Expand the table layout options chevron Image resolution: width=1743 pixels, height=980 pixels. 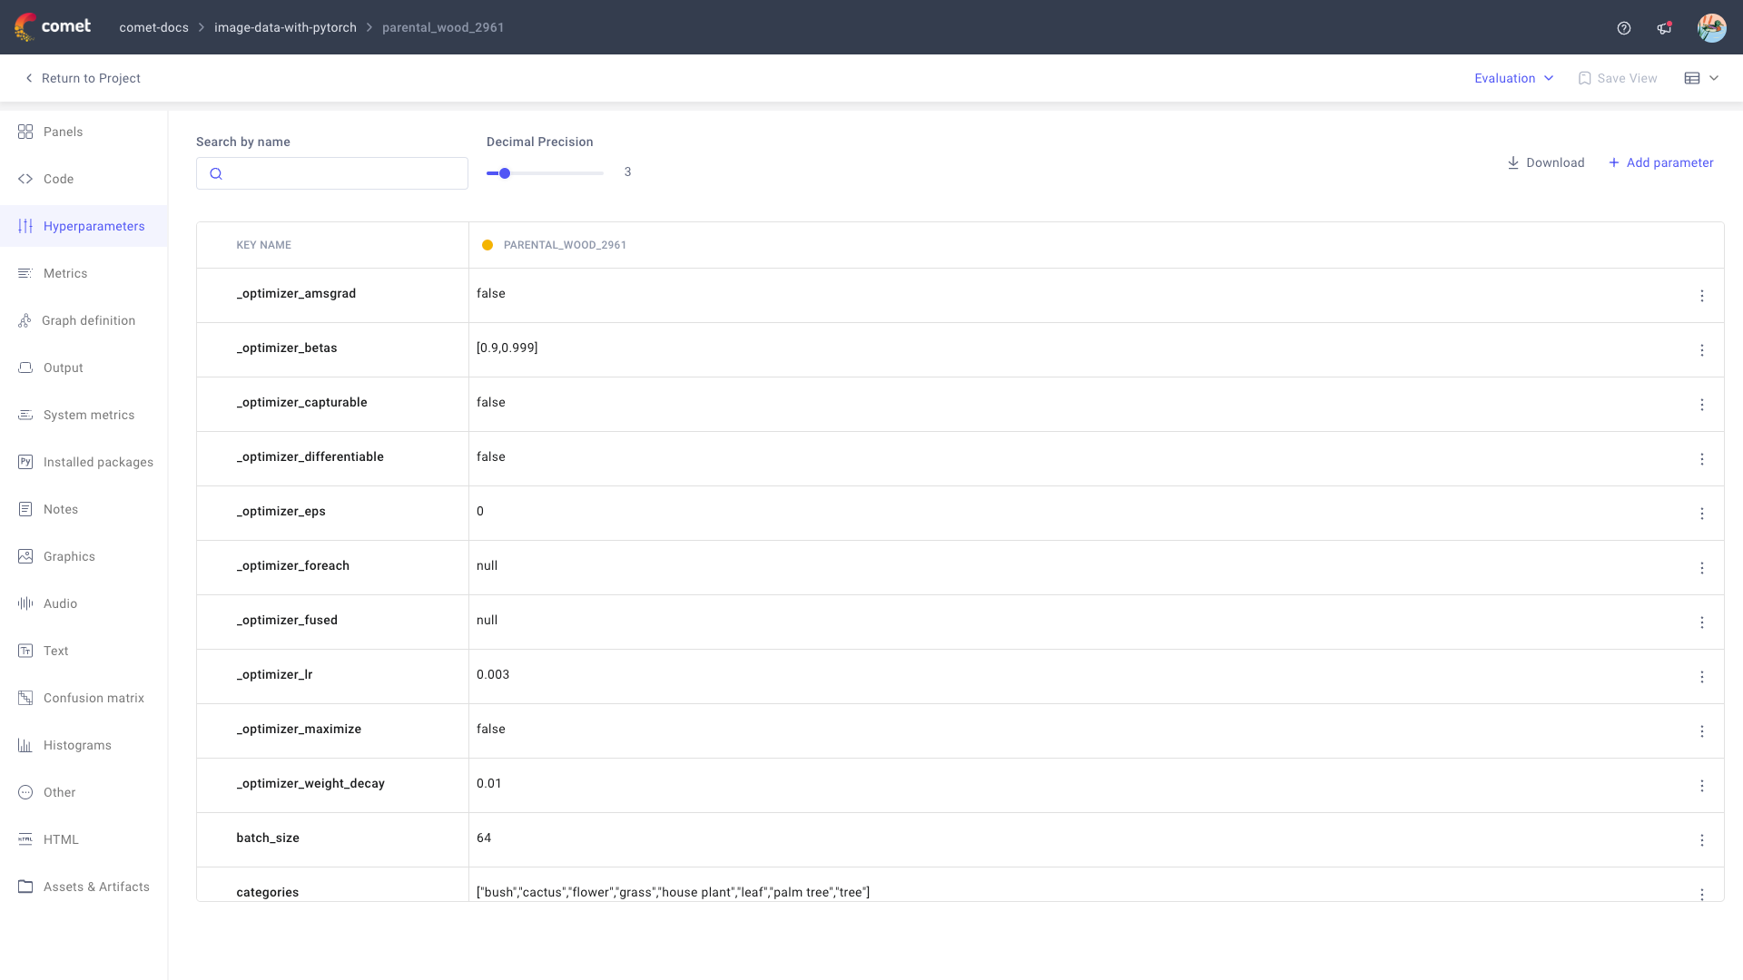(1716, 78)
